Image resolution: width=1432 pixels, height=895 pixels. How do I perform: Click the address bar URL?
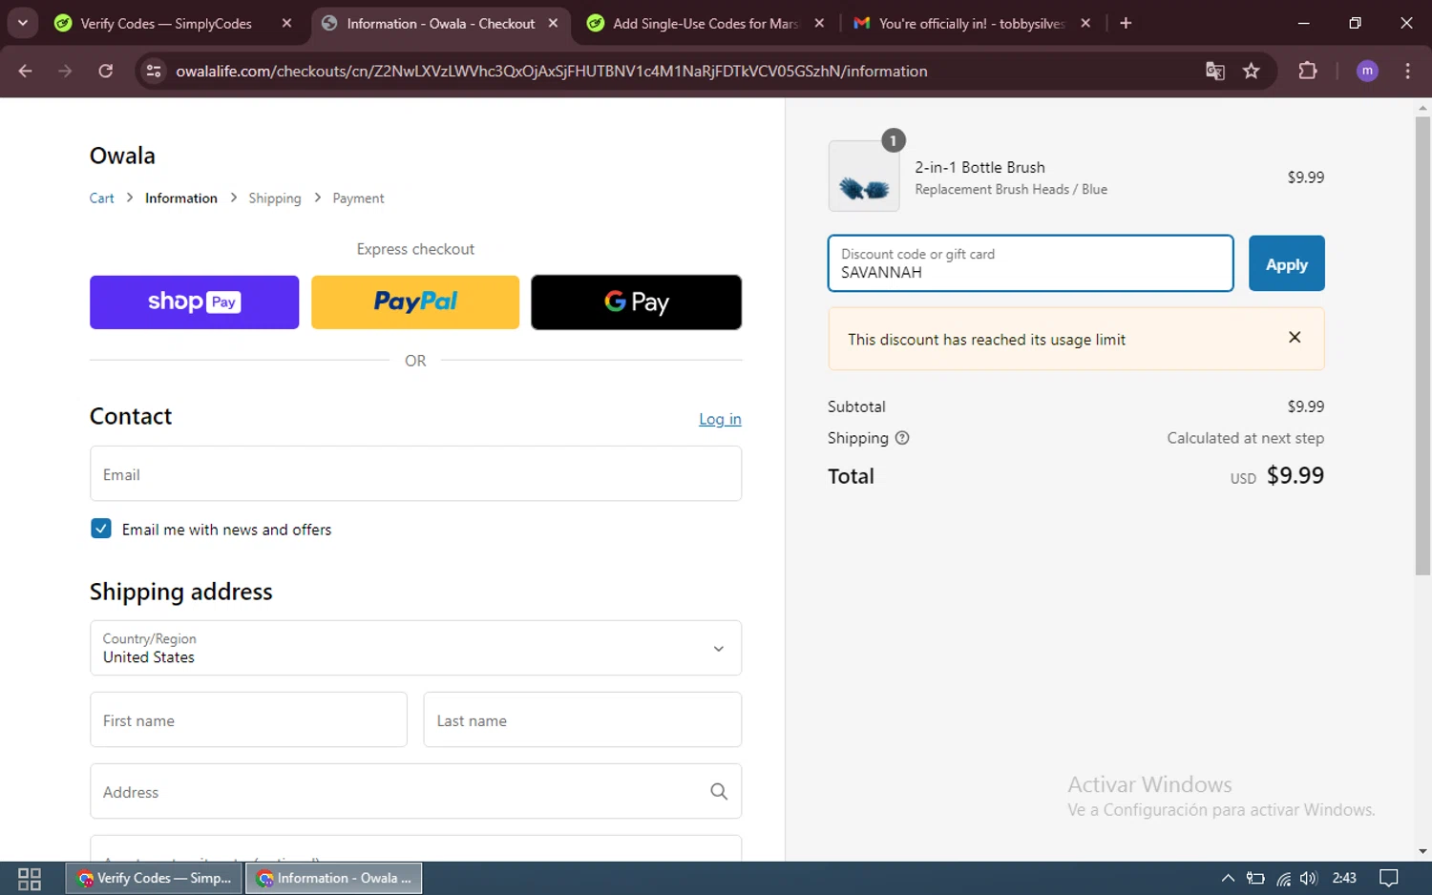[x=552, y=71]
